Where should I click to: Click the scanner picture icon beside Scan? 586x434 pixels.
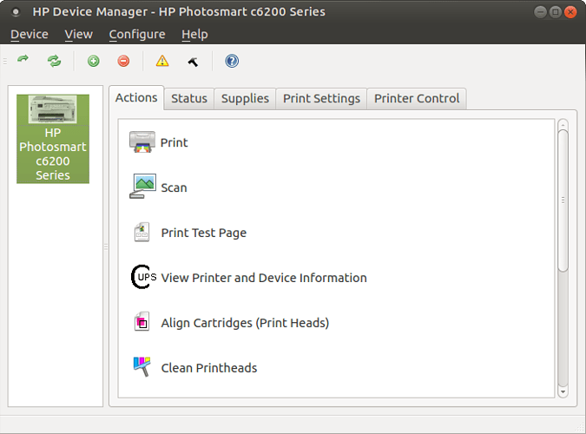click(142, 187)
